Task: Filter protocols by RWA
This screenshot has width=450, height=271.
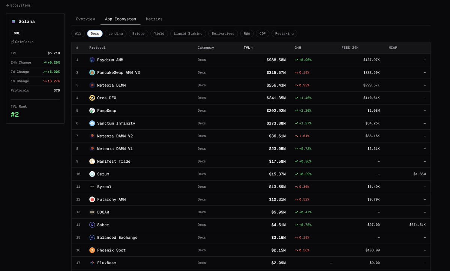Action: click(x=247, y=34)
